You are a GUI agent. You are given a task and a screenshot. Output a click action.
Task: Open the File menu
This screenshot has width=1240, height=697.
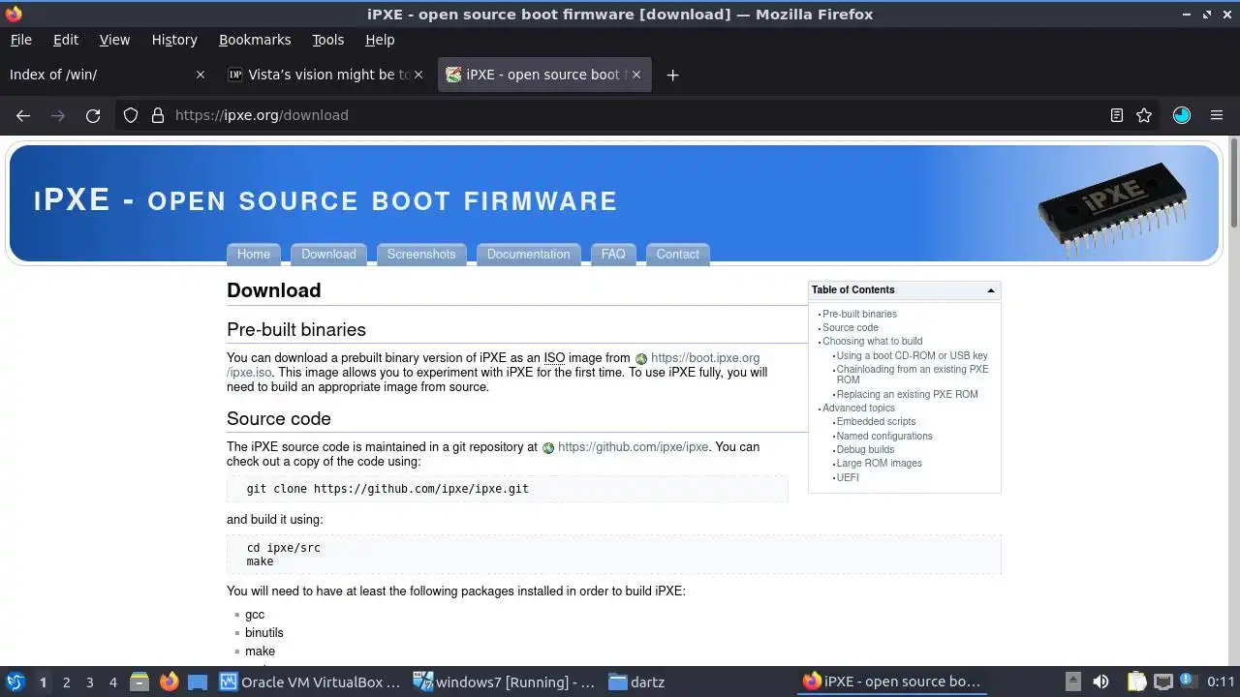coord(20,40)
